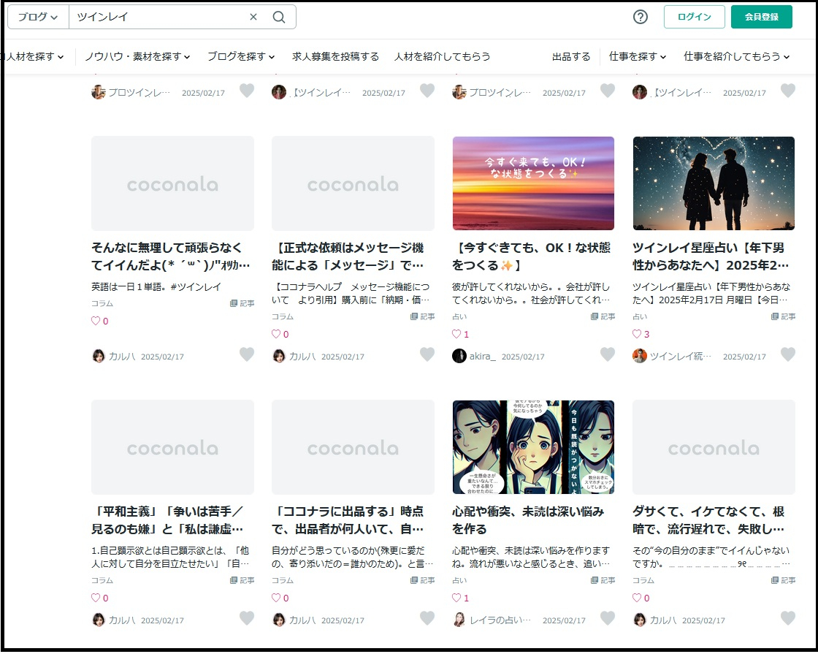Expand the 仕事を探す menu
Image resolution: width=818 pixels, height=654 pixels.
638,56
